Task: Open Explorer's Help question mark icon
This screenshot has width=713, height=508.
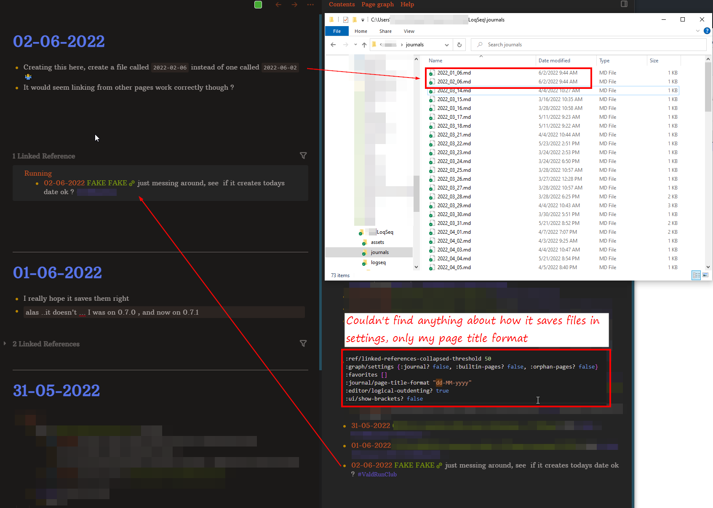Action: [x=707, y=31]
